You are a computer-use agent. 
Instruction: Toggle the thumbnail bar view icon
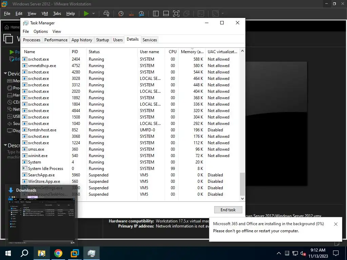[x=166, y=14]
